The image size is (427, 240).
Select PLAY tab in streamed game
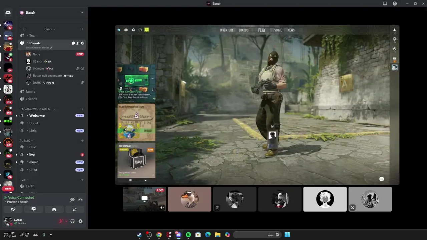[262, 30]
